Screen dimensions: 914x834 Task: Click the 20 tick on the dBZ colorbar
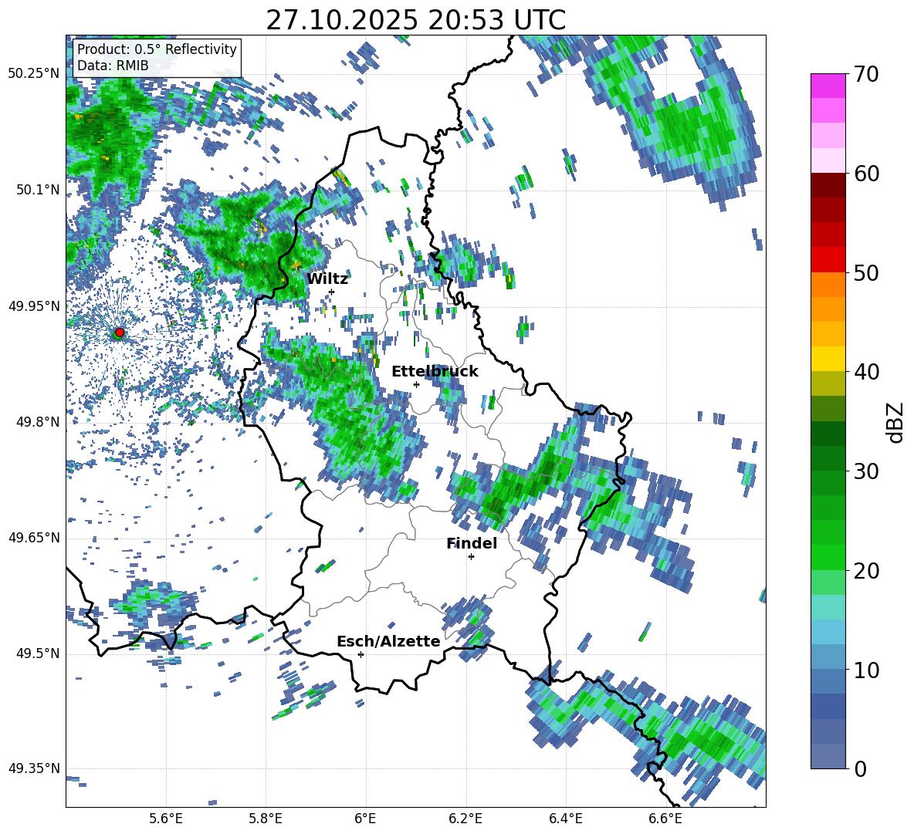pos(866,571)
